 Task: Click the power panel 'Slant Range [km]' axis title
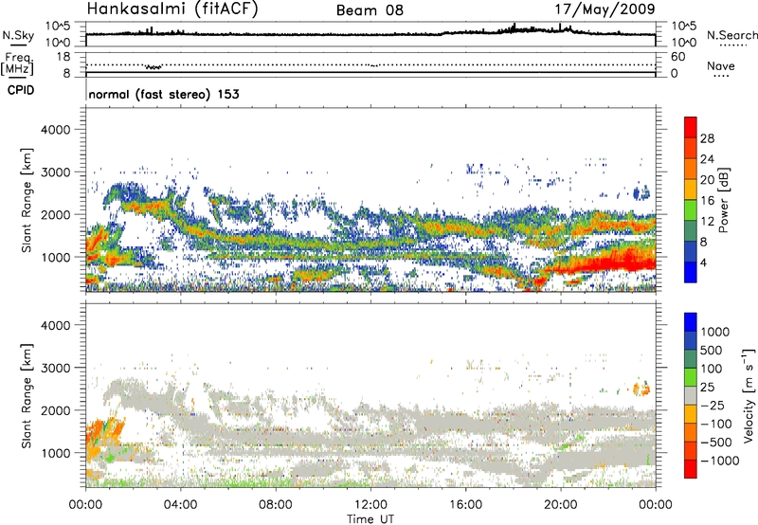27,200
